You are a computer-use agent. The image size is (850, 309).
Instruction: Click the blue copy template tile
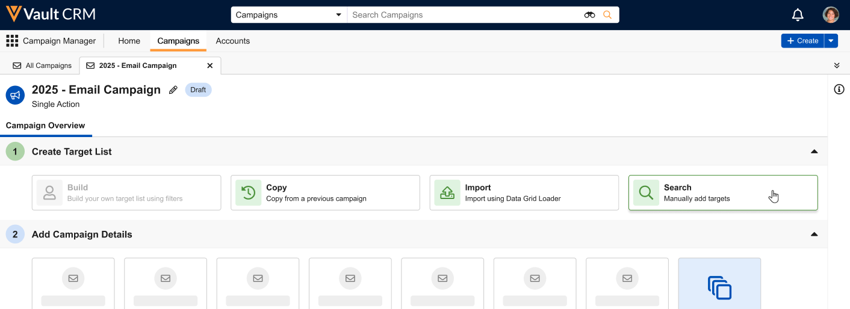coord(719,286)
